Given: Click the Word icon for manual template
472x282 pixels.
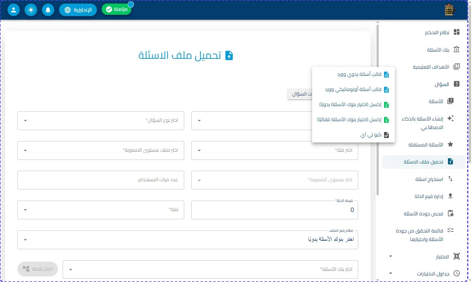Looking at the screenshot, I should pyautogui.click(x=386, y=75).
